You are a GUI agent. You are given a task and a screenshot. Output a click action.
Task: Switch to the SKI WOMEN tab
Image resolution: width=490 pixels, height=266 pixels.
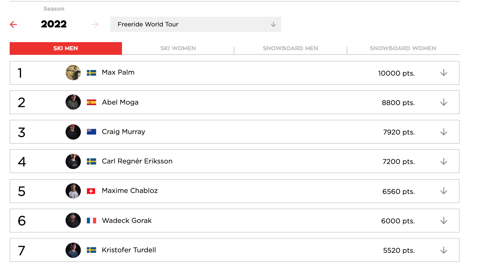(x=178, y=48)
